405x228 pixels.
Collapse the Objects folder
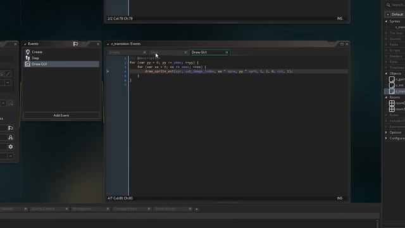387,73
